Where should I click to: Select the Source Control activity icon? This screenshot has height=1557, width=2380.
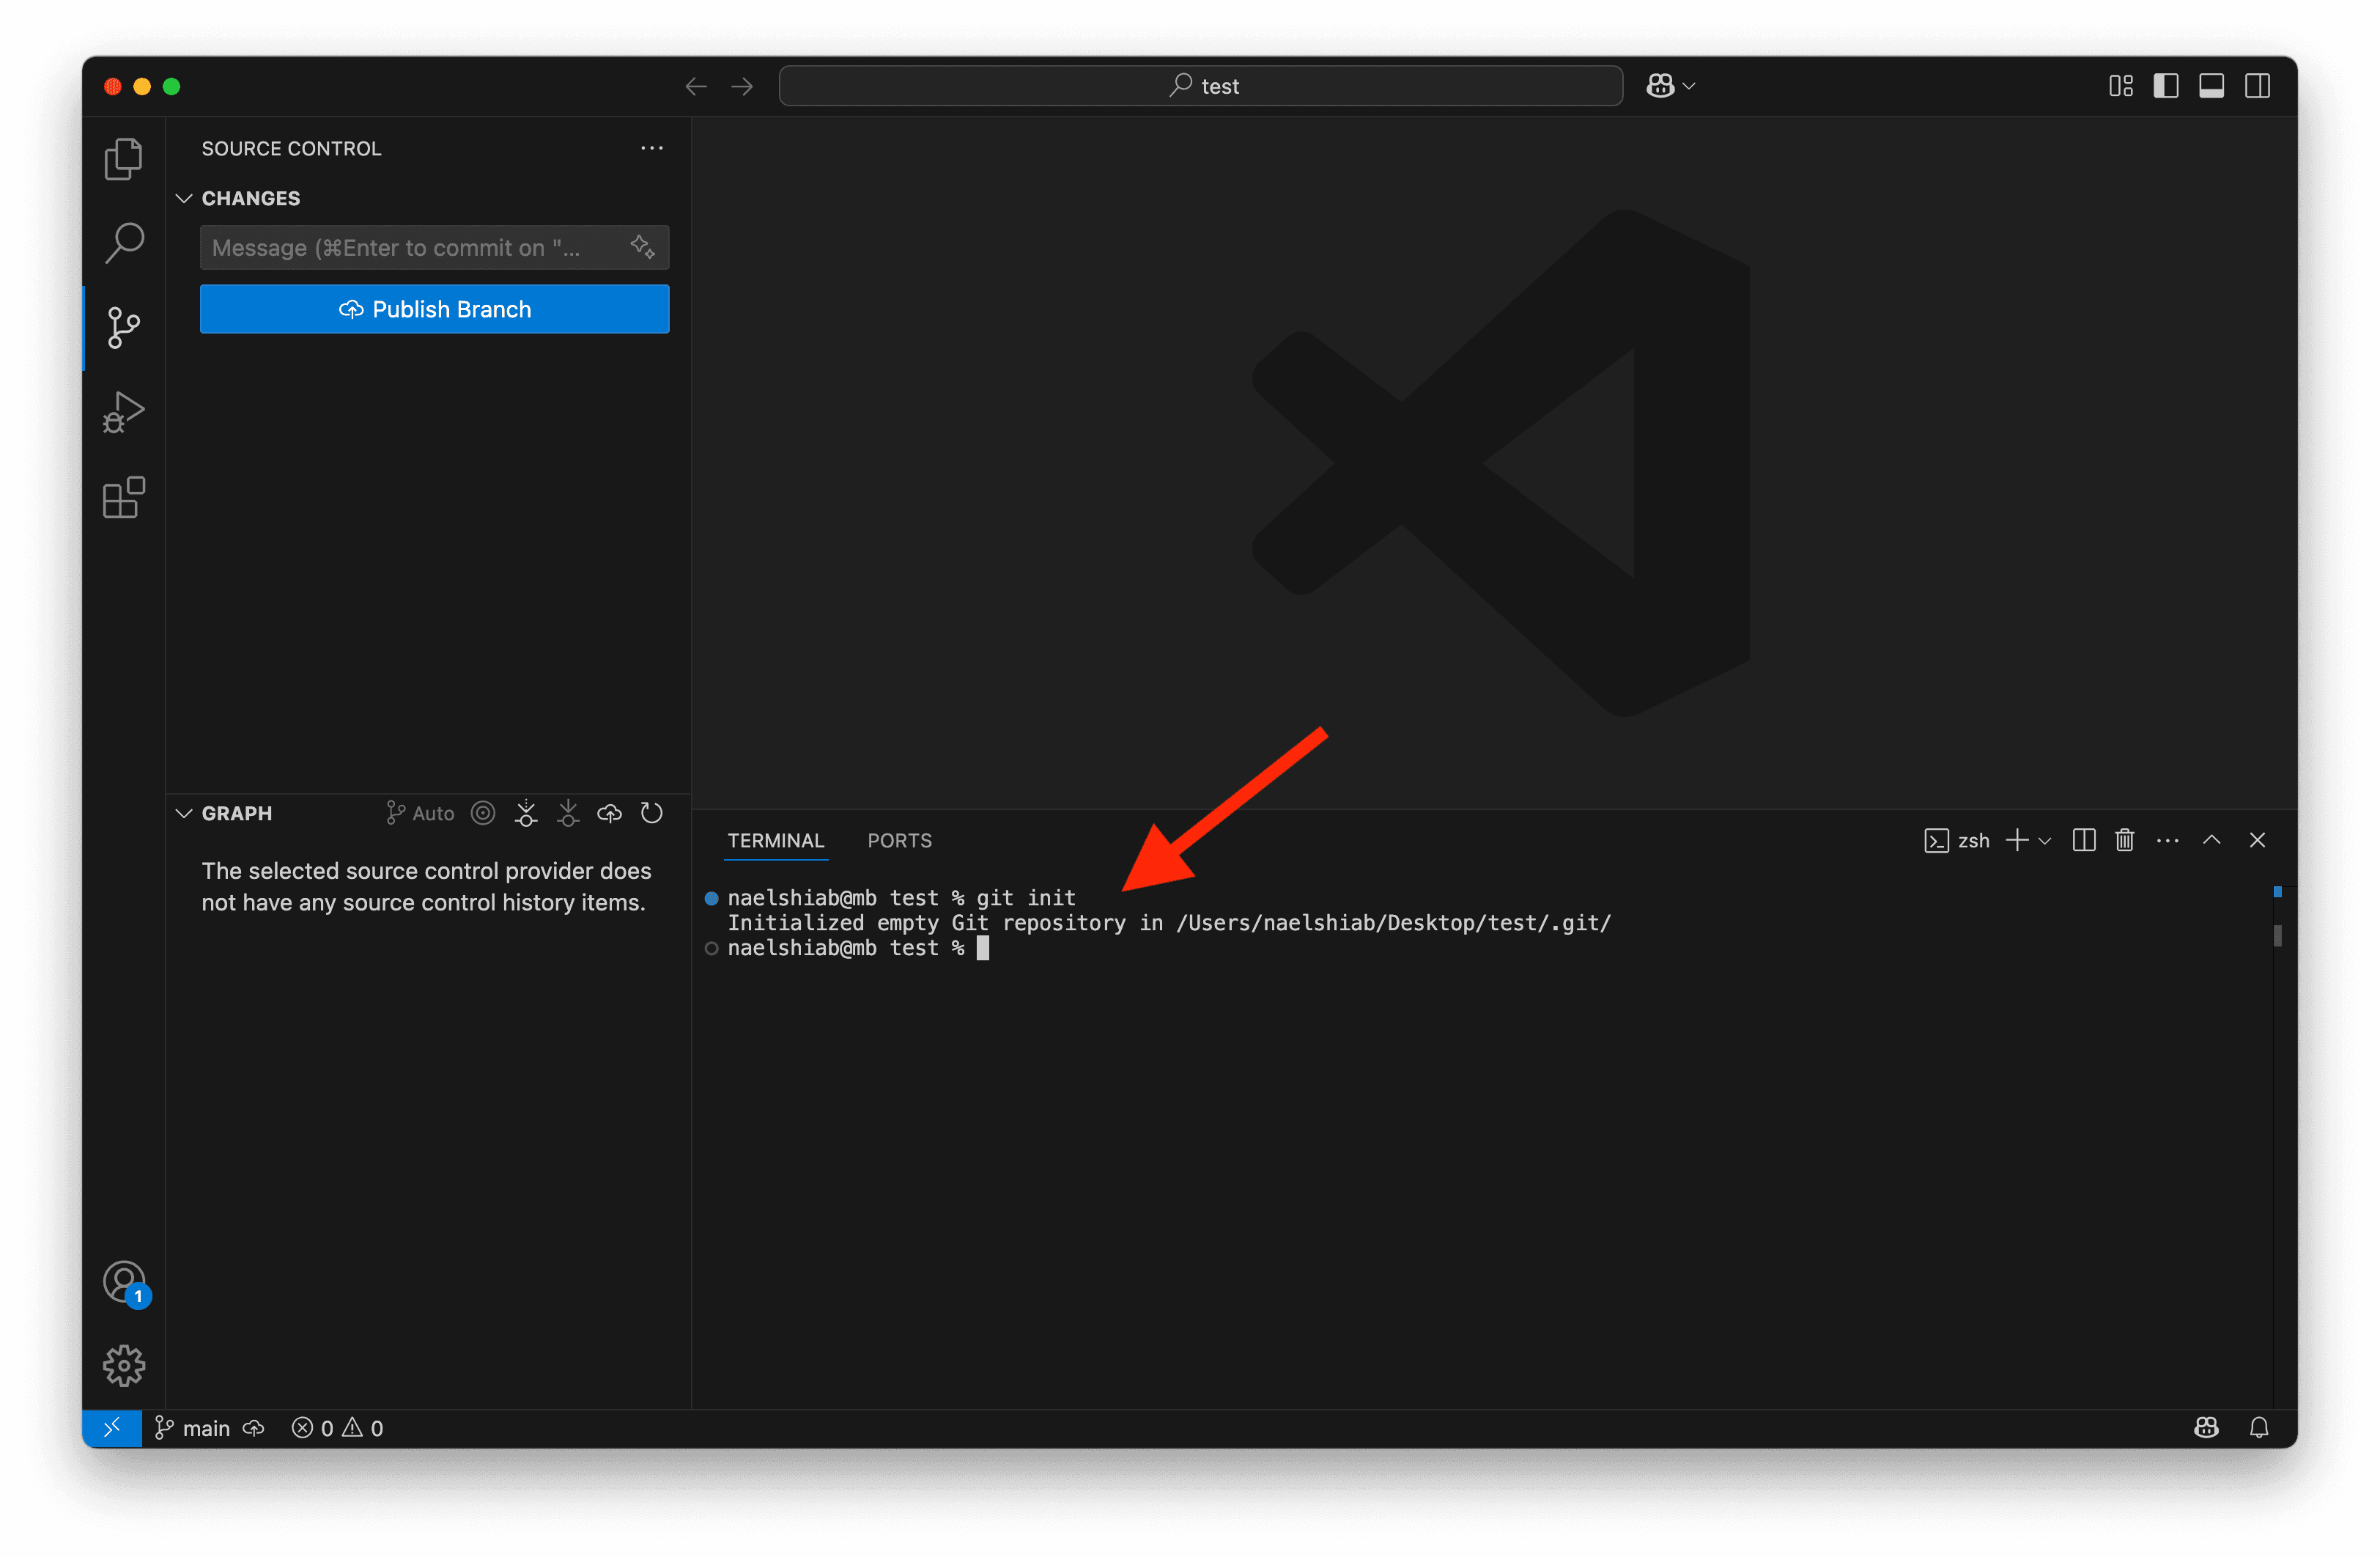click(x=124, y=327)
